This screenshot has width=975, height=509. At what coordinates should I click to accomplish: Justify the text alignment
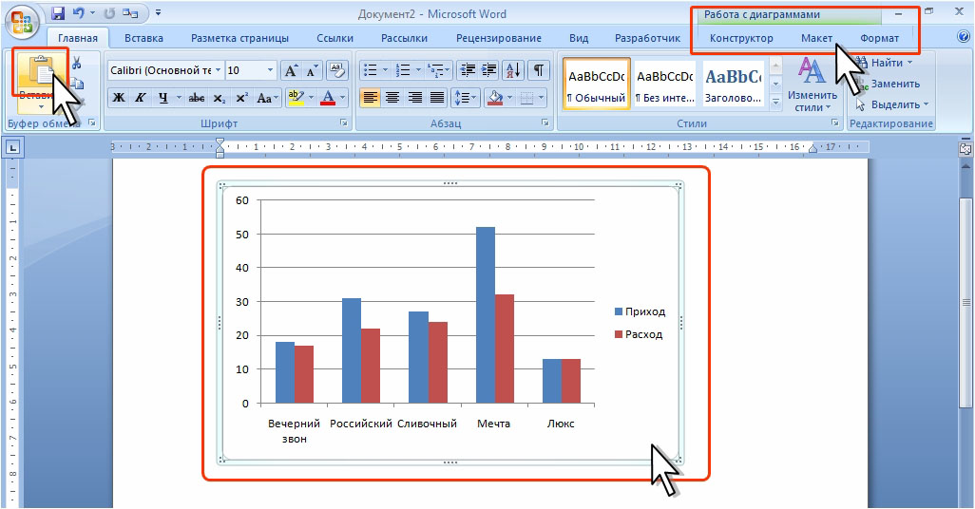[437, 98]
